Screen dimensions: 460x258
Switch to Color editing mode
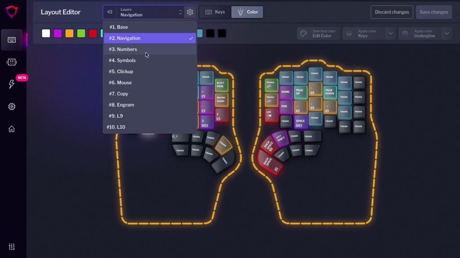[248, 12]
